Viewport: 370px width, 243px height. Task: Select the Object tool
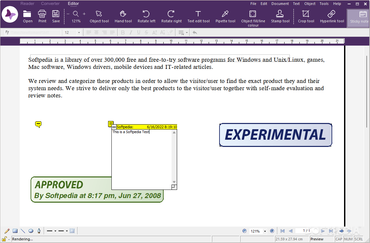99,16
